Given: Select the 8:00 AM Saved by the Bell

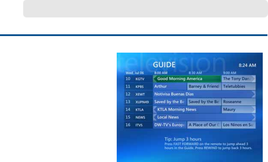Looking at the screenshot, I should click(170, 102).
